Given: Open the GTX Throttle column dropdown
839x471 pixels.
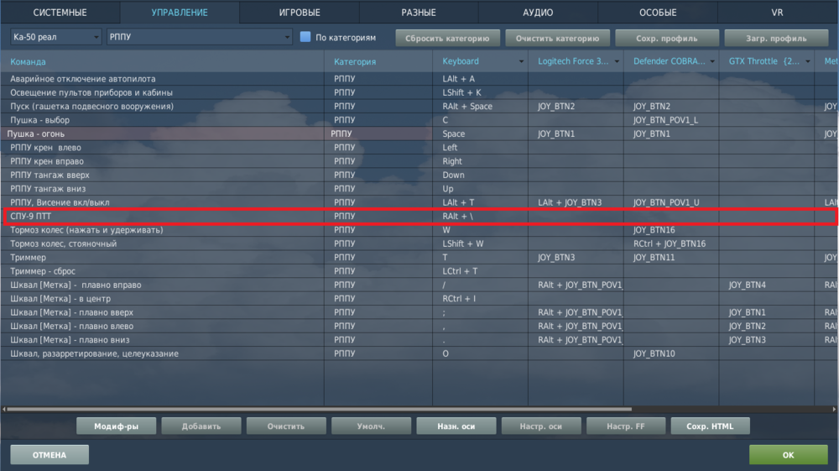Looking at the screenshot, I should tap(807, 61).
